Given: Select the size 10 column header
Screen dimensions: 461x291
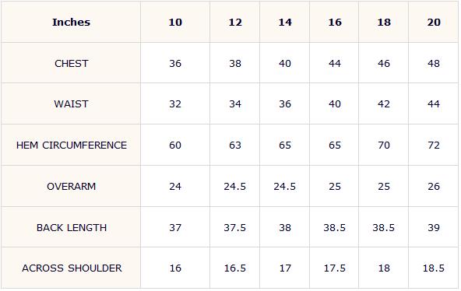Looking at the screenshot, I should point(175,23).
